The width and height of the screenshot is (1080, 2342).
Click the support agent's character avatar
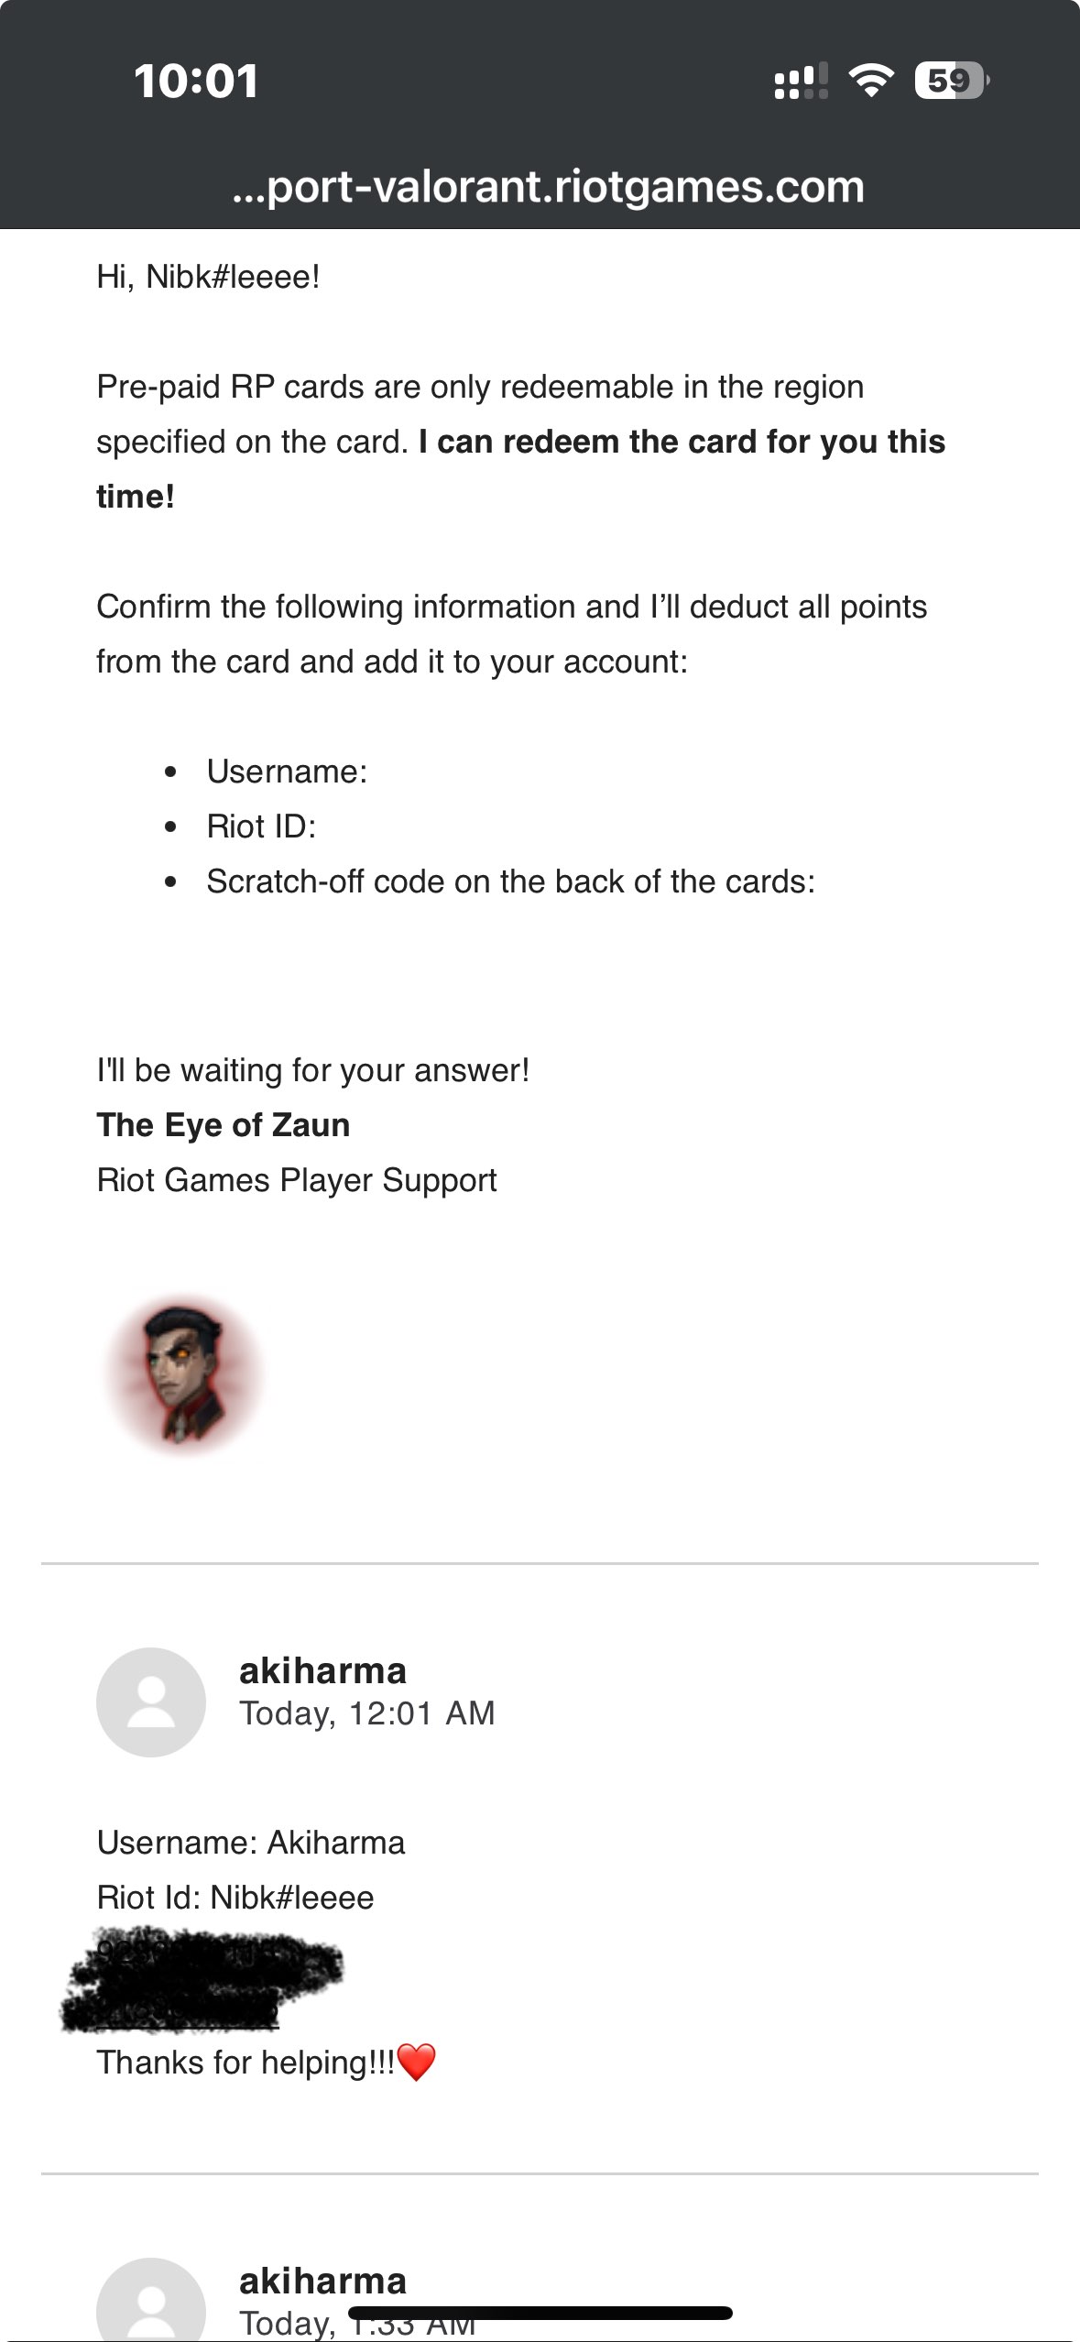click(186, 1374)
